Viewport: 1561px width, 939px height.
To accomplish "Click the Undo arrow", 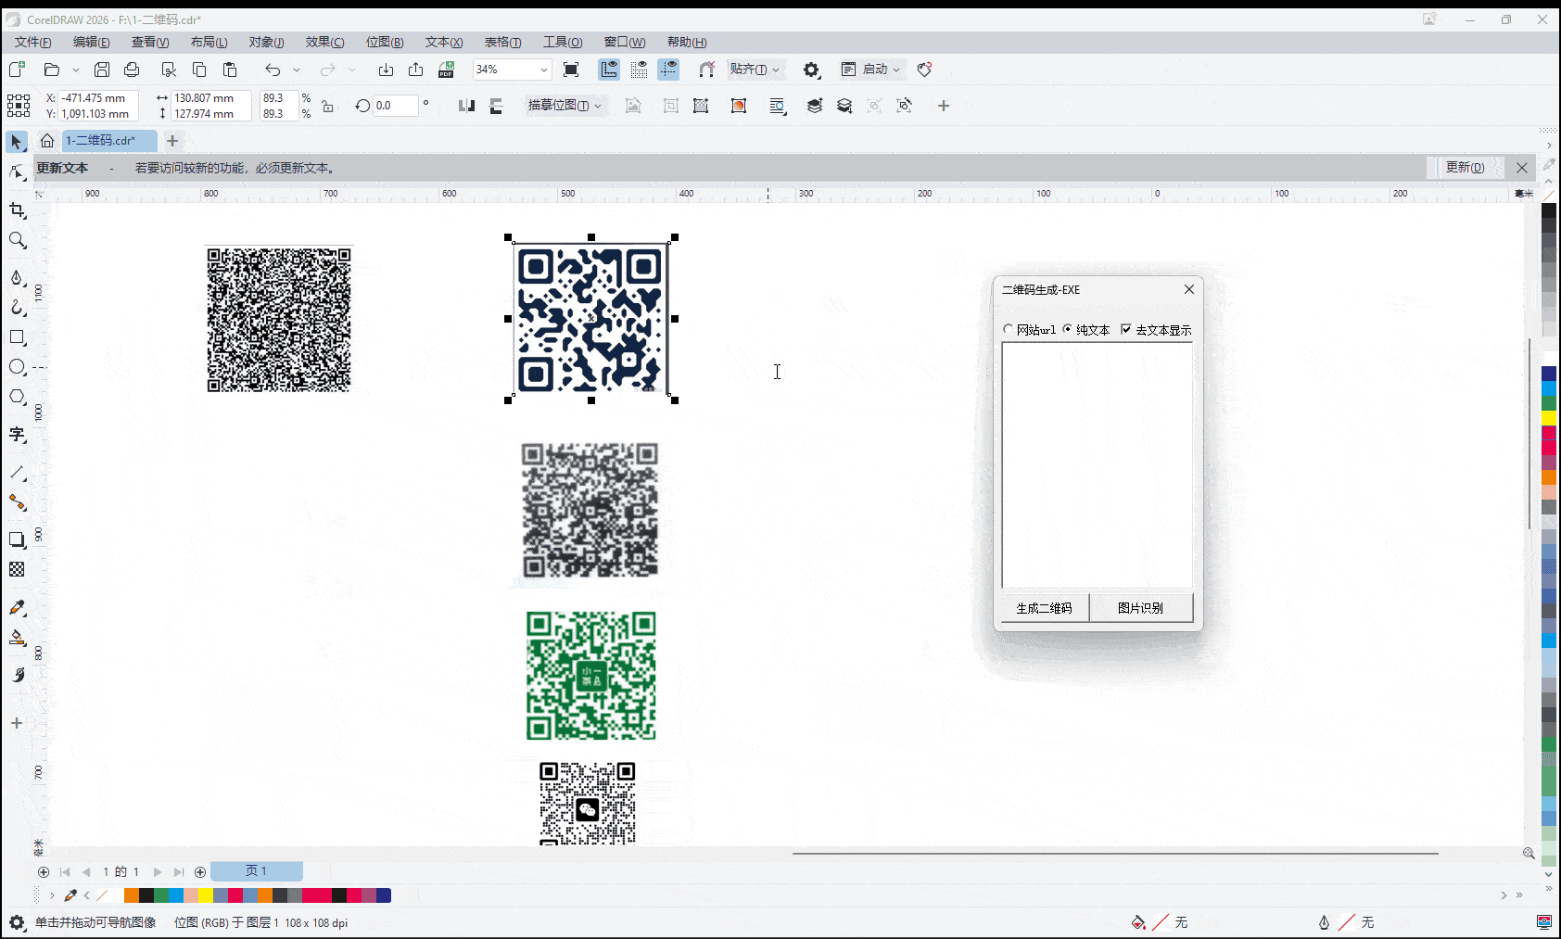I will coord(273,70).
